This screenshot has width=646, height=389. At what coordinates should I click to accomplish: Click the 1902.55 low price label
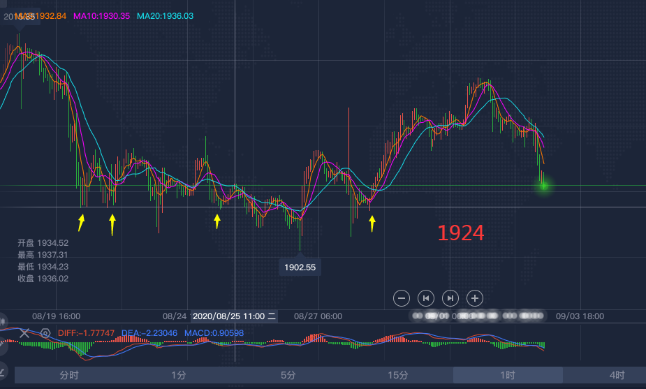[300, 267]
